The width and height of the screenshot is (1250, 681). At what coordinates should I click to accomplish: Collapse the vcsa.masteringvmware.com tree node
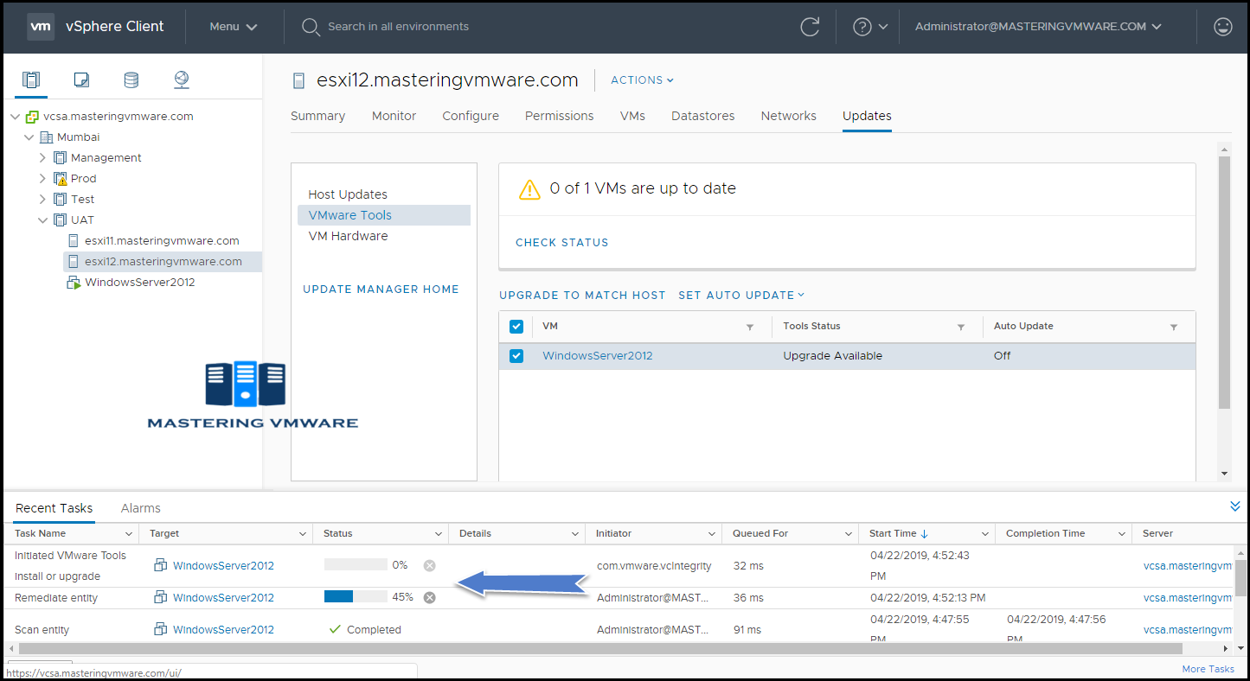[15, 117]
